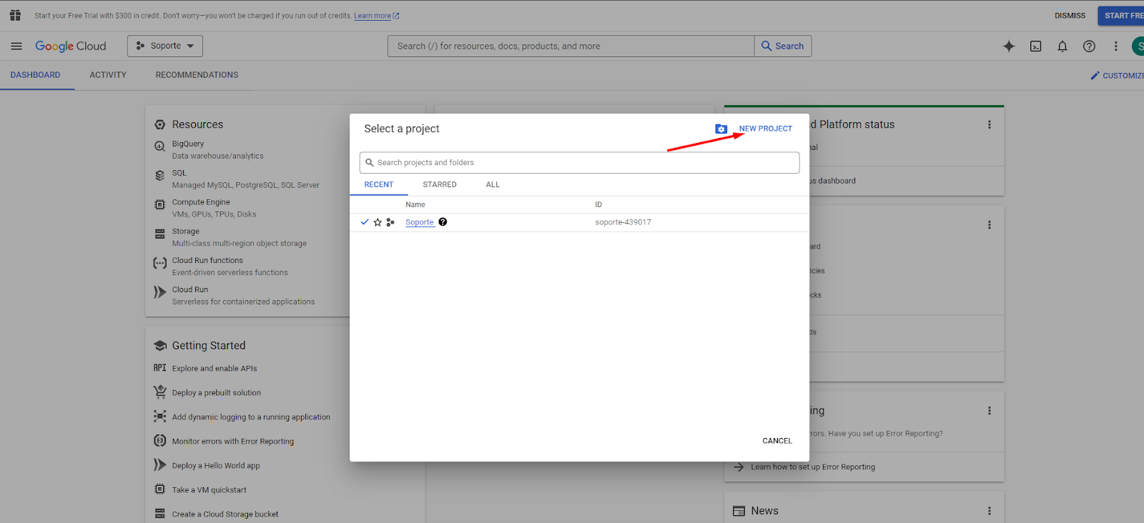The width and height of the screenshot is (1144, 523).
Task: Click the Hello World app deploy icon
Action: 160,465
